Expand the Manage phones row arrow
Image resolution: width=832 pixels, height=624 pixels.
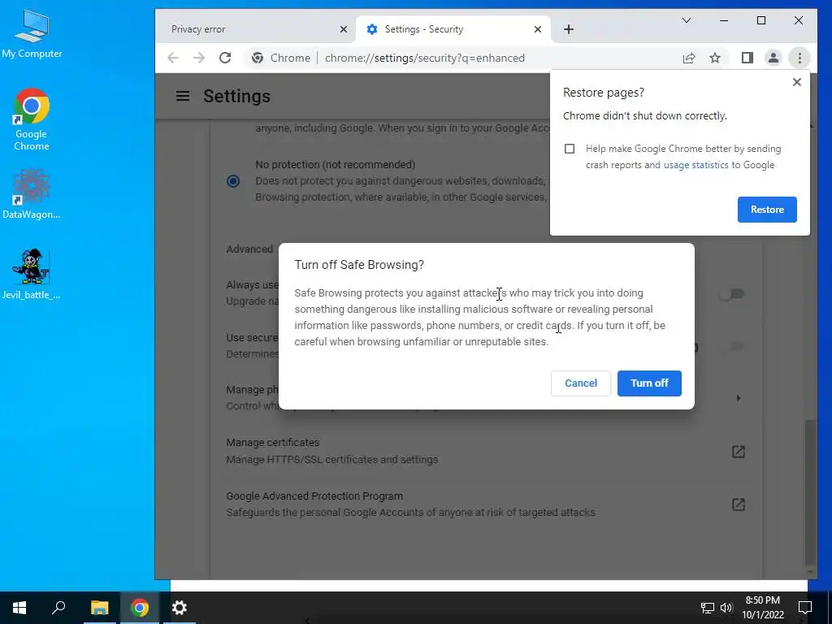point(738,398)
